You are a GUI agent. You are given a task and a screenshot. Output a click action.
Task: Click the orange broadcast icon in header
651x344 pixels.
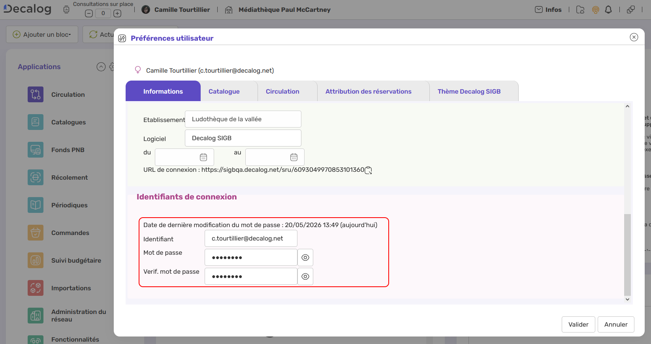(596, 10)
